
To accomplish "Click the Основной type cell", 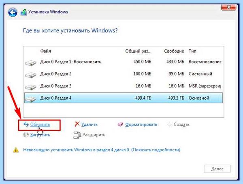I will 199,98.
